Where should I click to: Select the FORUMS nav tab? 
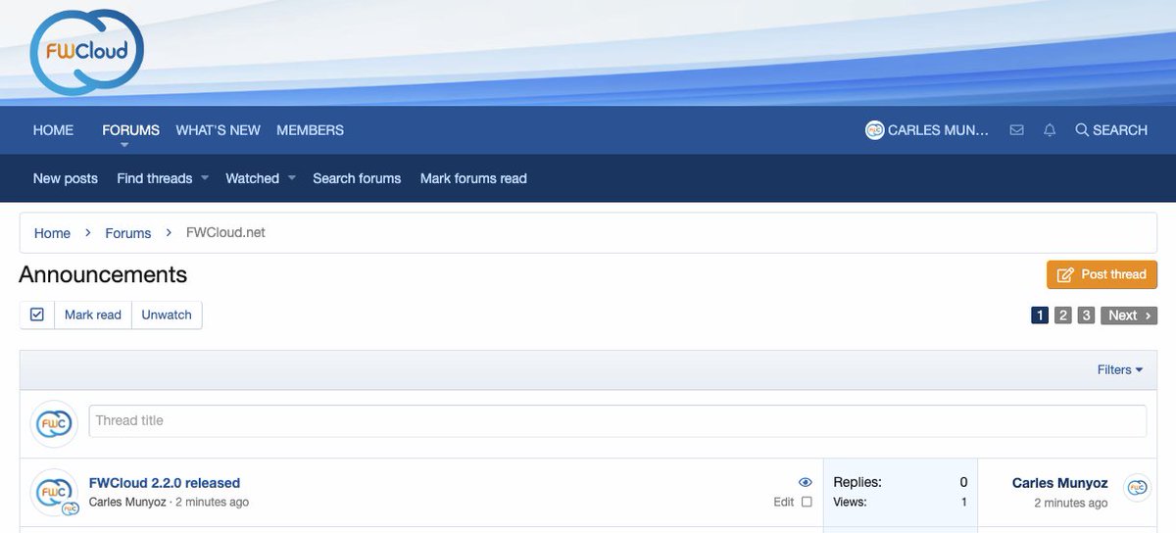[x=130, y=130]
